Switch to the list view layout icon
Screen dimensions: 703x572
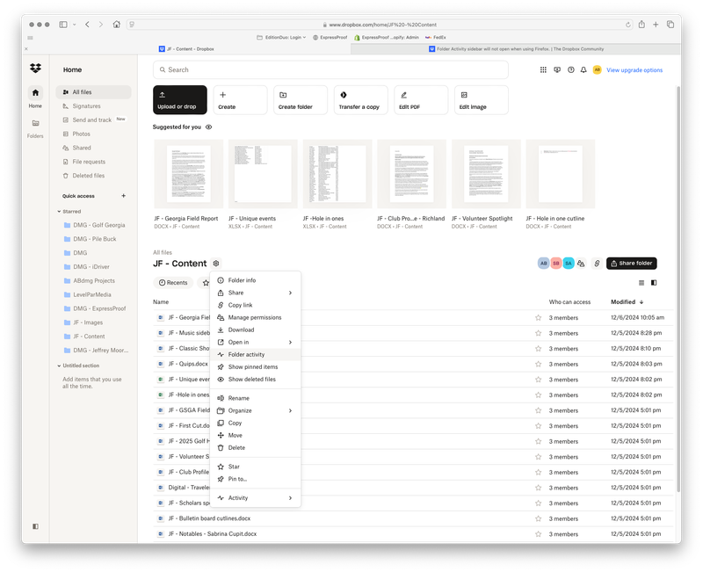[x=641, y=283]
